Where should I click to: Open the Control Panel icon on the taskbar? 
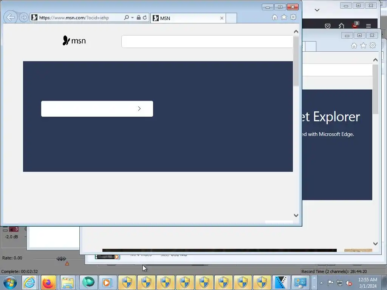tap(300, 282)
